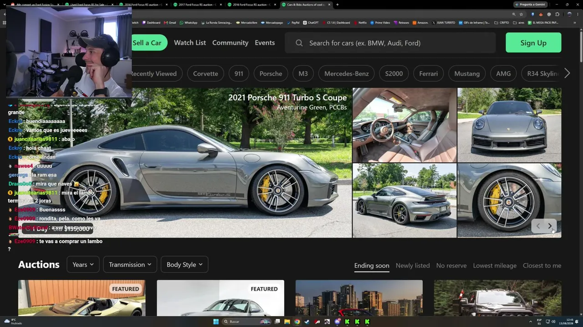Open the PayPal bookmark
583x327 pixels.
click(x=293, y=23)
